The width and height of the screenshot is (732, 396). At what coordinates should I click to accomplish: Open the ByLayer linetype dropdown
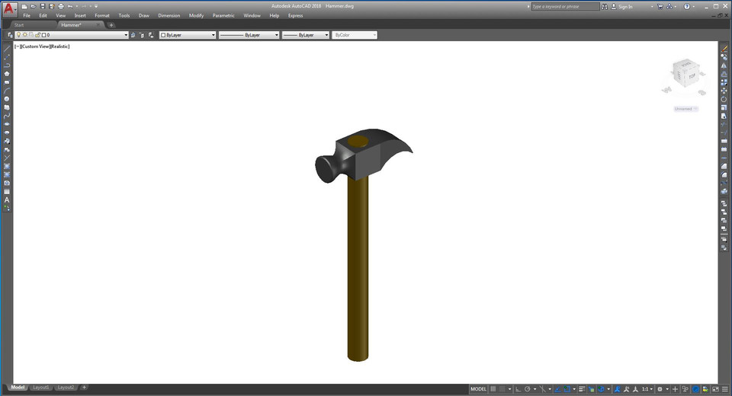click(276, 35)
